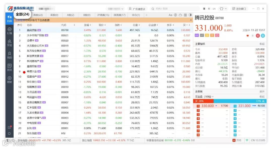The image size is (272, 148).
Task: Select the 汇丰控股 row in the watchlist
Action: [x=104, y=108]
